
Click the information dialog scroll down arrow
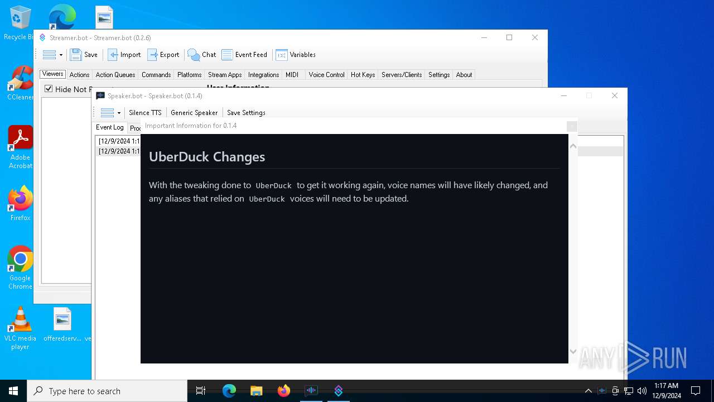573,352
